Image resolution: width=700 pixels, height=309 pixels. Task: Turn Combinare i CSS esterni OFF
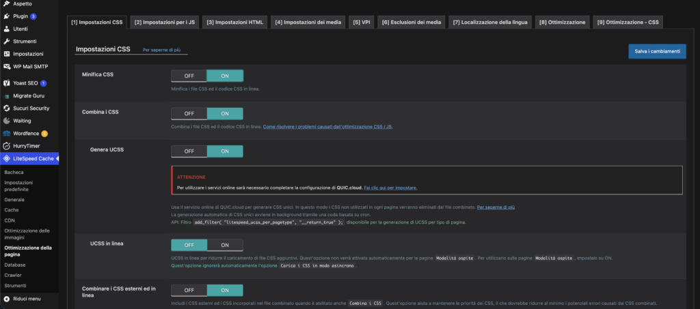pyautogui.click(x=189, y=291)
